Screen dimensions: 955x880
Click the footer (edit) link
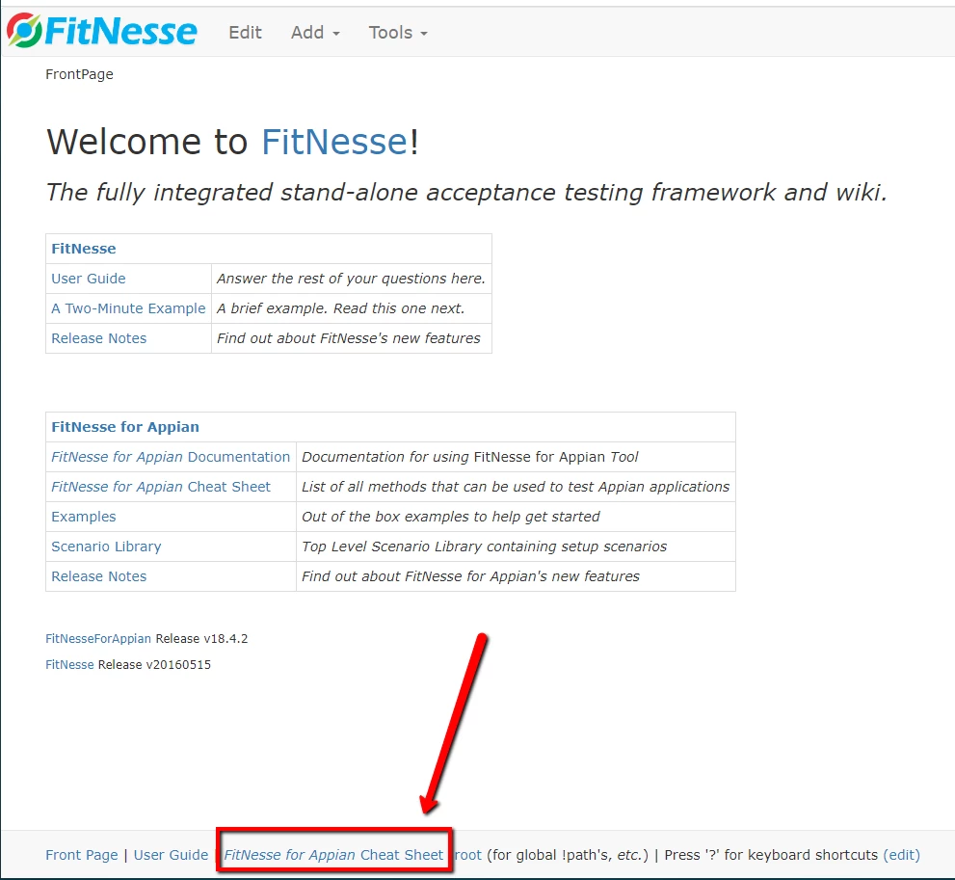pyautogui.click(x=901, y=854)
